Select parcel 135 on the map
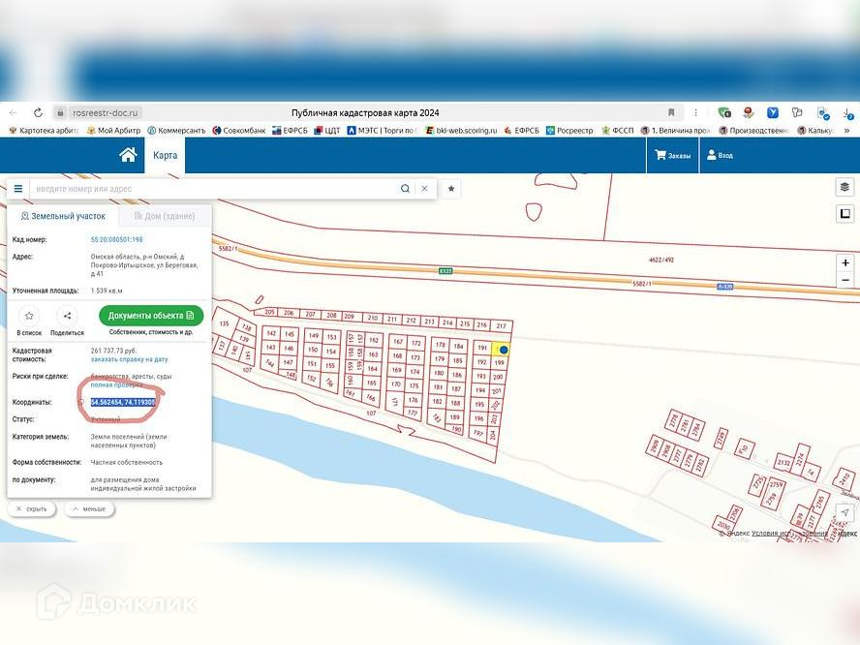The height and width of the screenshot is (645, 860). click(224, 323)
